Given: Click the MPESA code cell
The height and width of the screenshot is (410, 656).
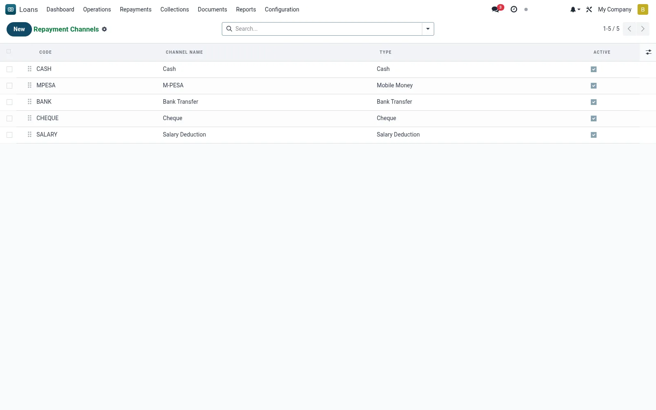Looking at the screenshot, I should coord(46,85).
